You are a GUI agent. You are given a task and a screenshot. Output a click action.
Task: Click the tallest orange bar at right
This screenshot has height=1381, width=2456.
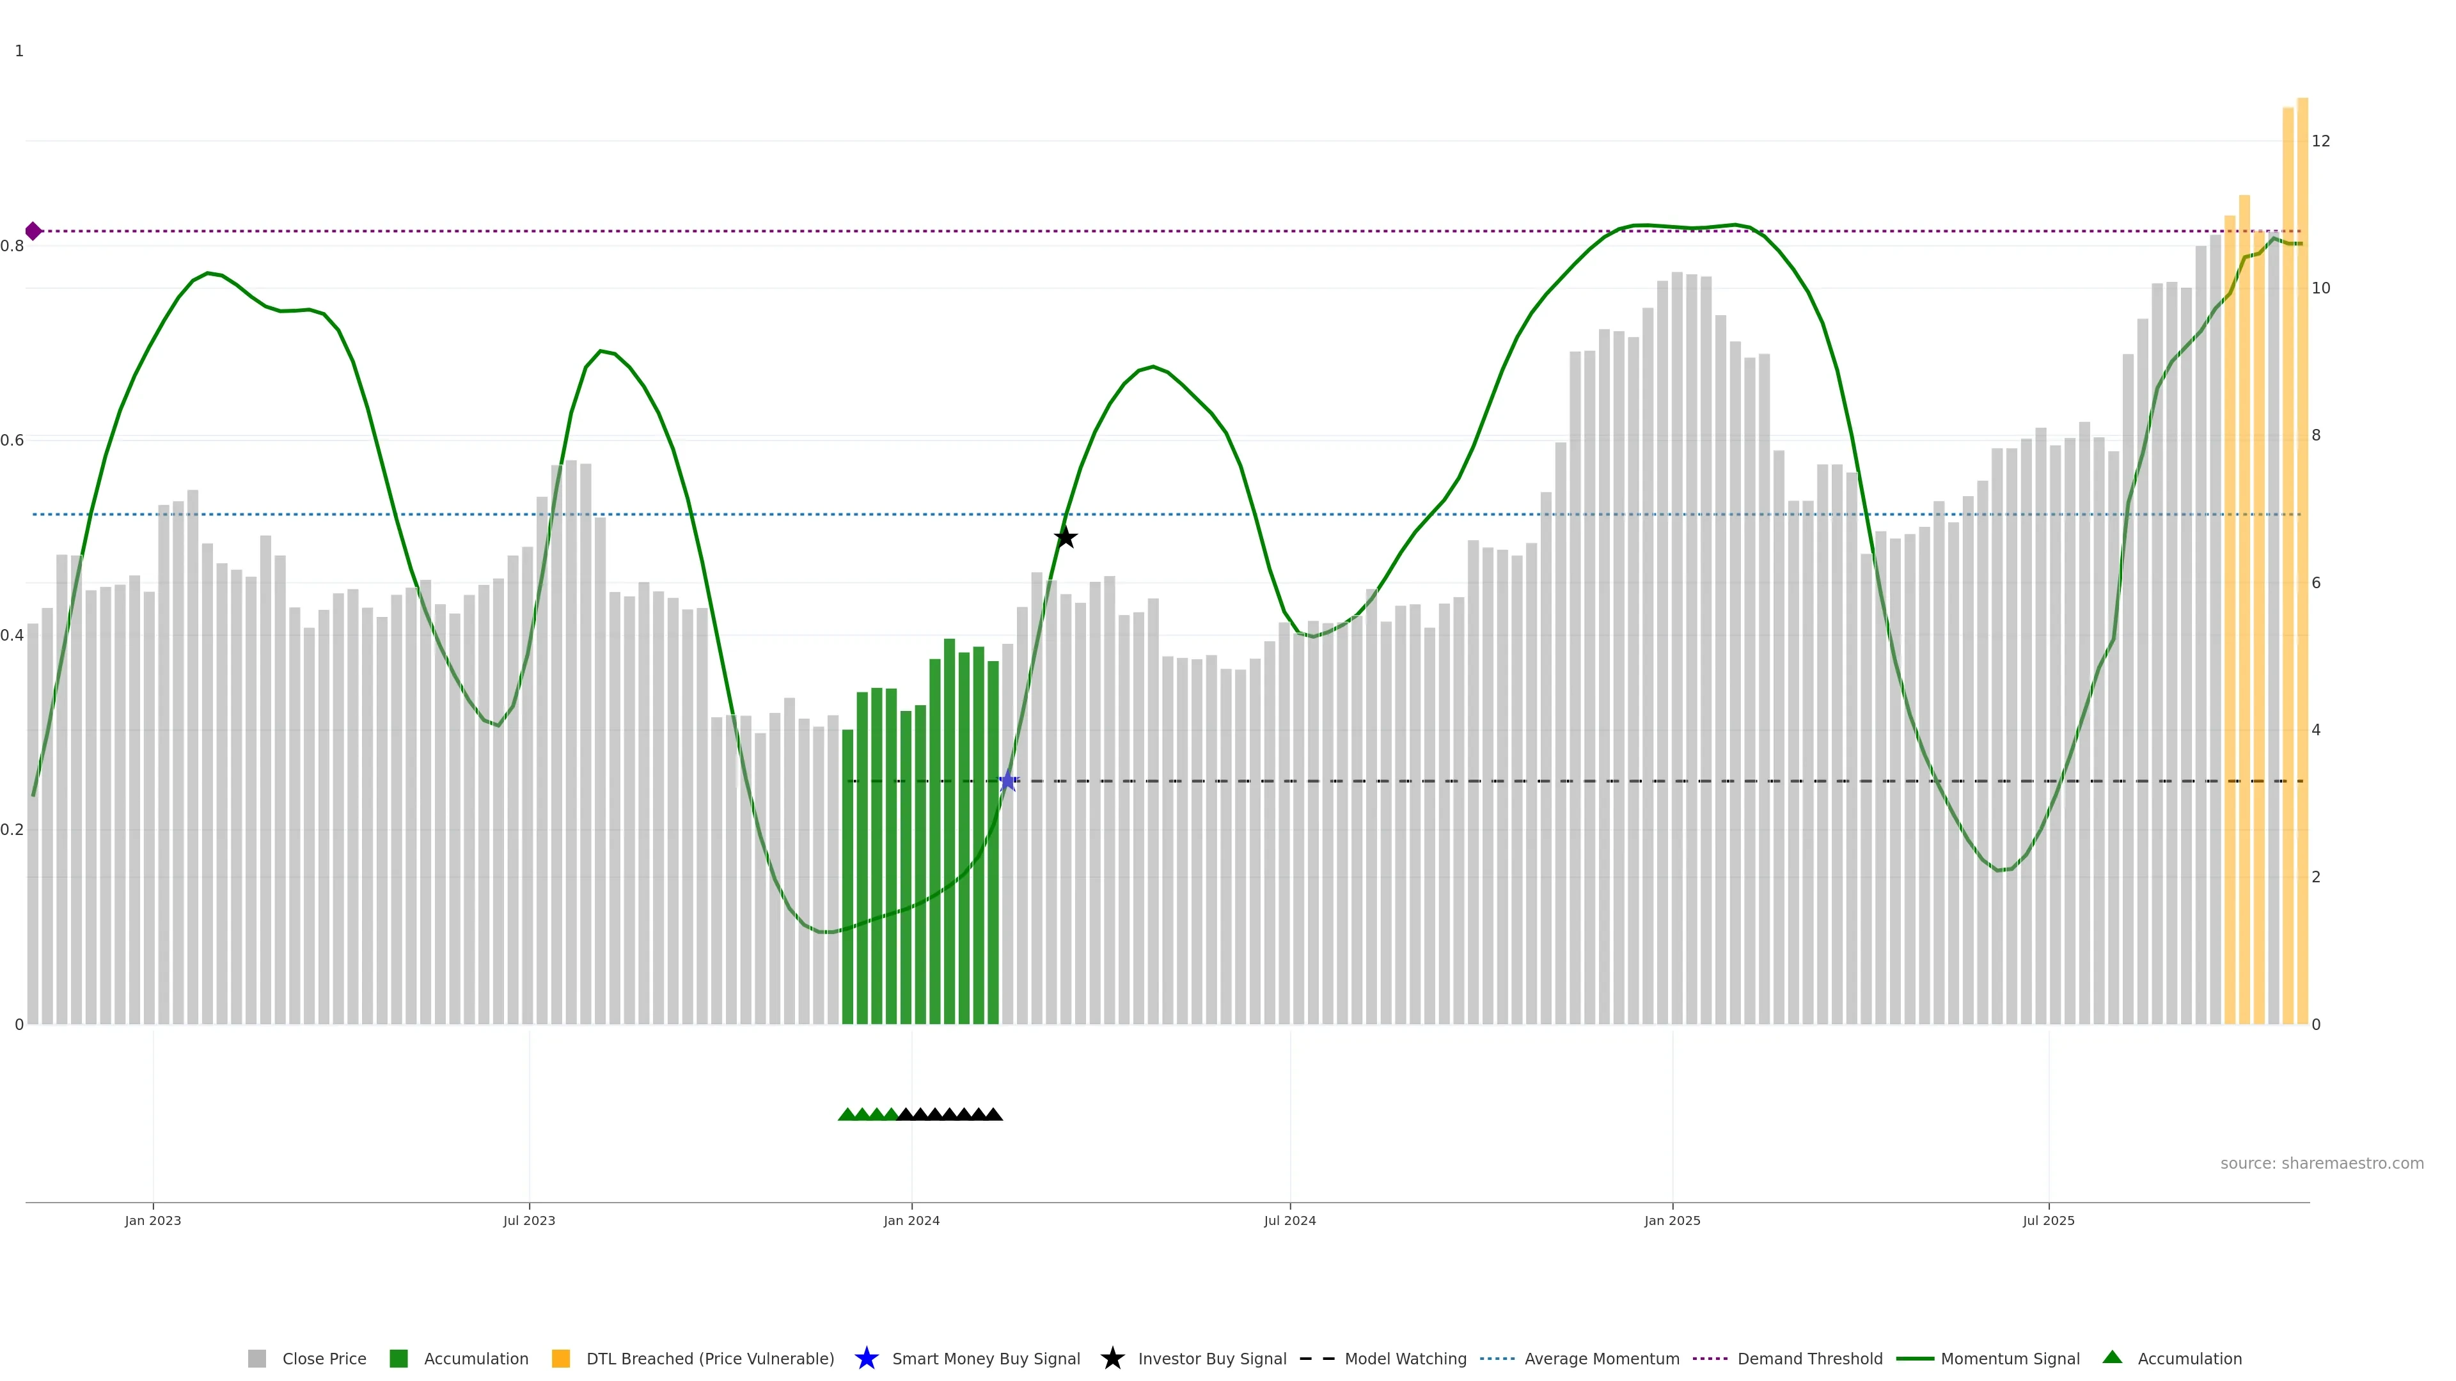click(2302, 572)
